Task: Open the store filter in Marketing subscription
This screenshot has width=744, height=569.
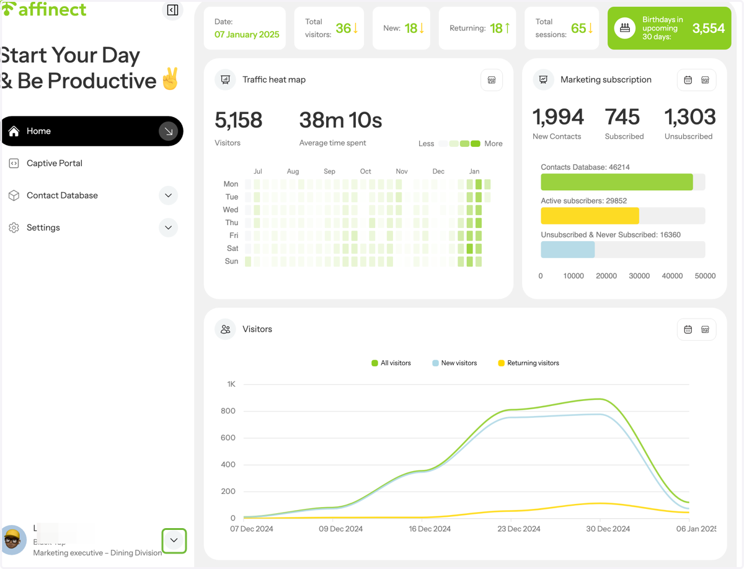Action: pos(705,80)
